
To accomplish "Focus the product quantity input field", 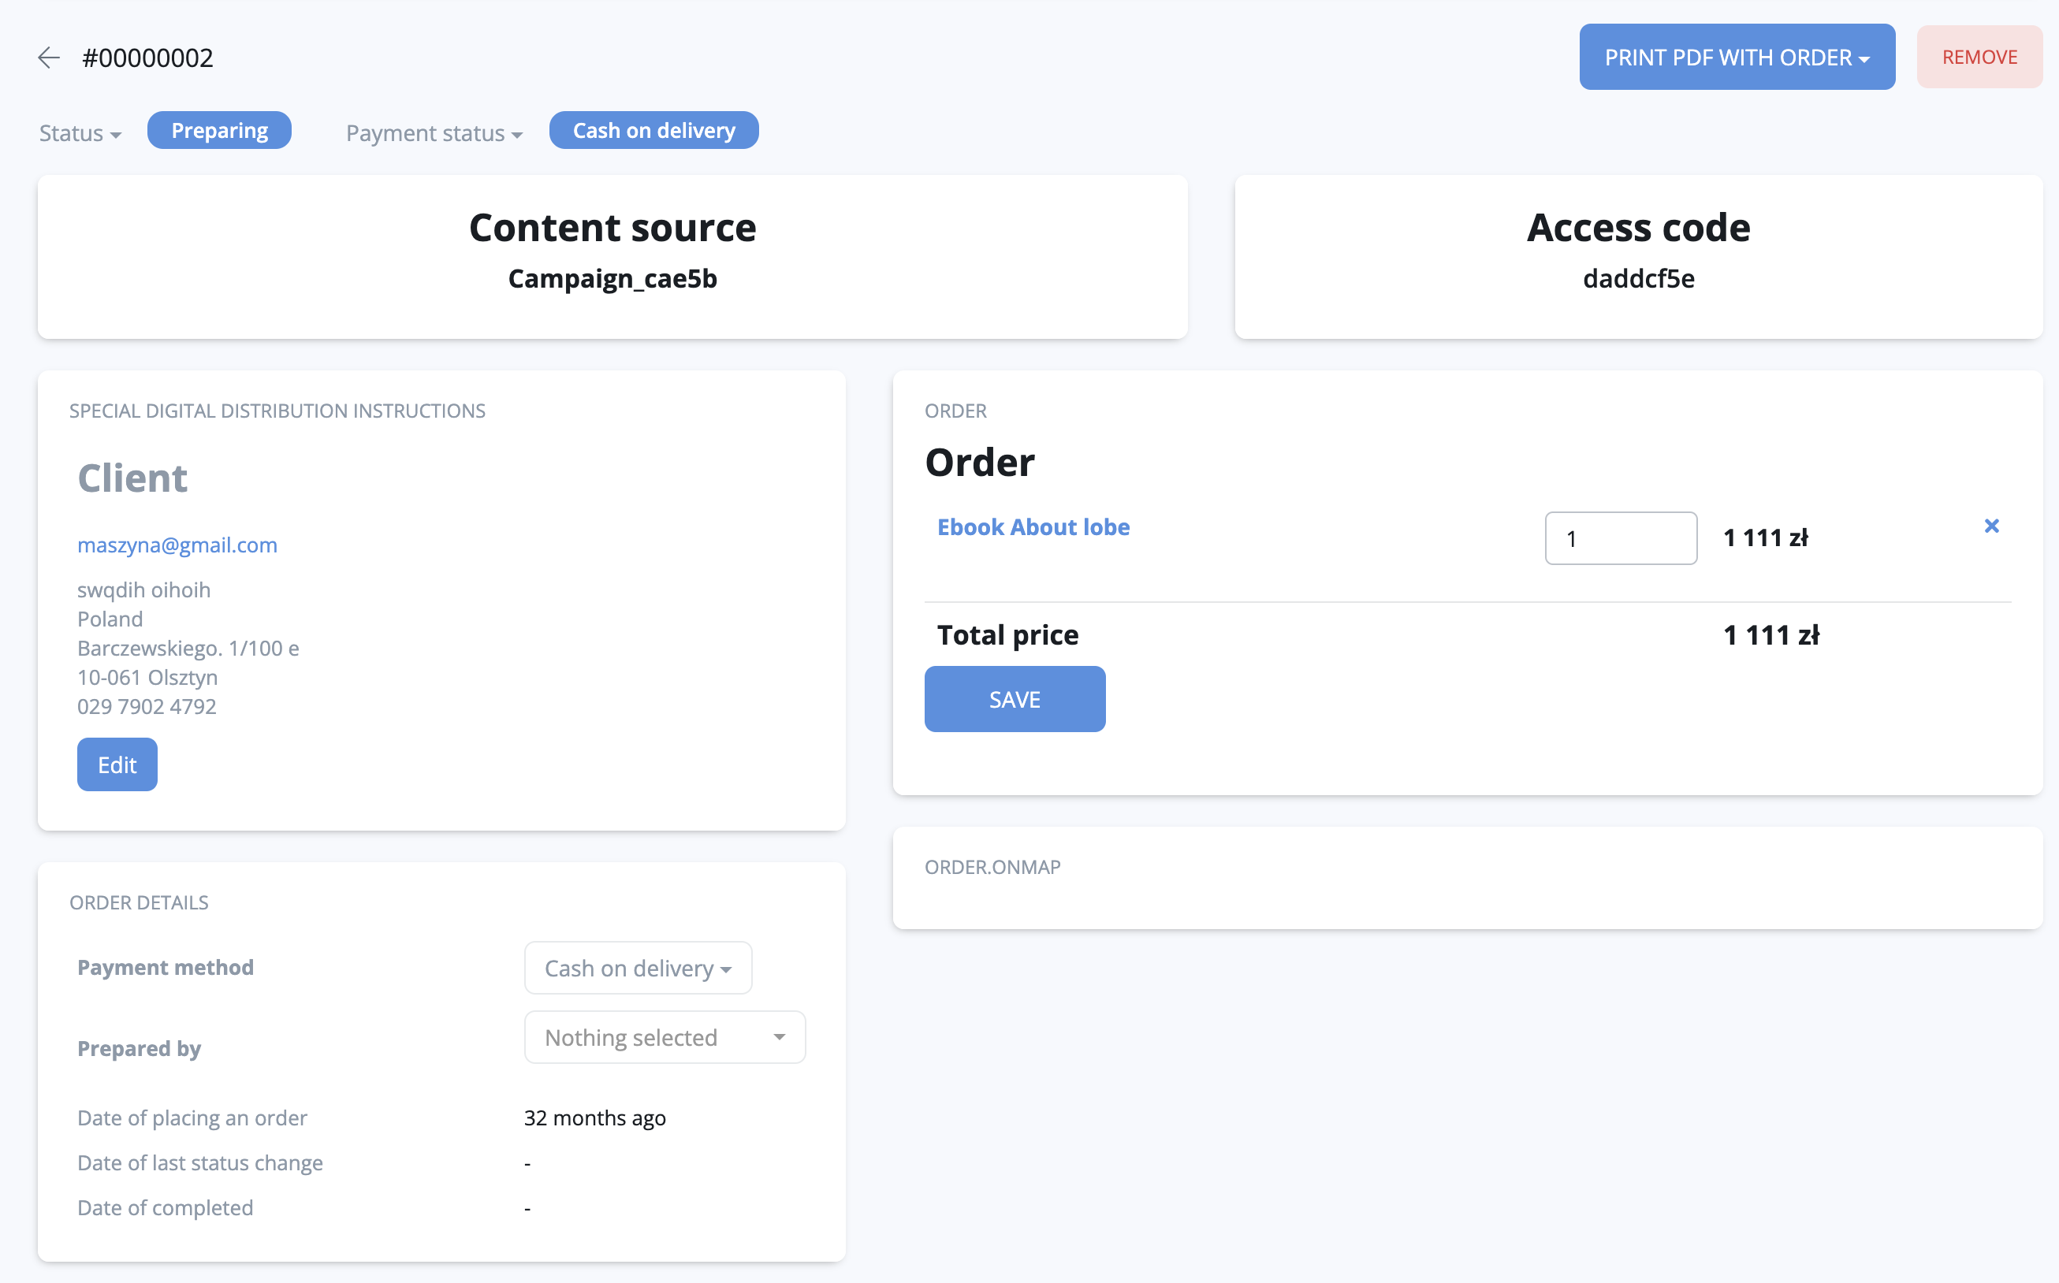I will tap(1620, 538).
